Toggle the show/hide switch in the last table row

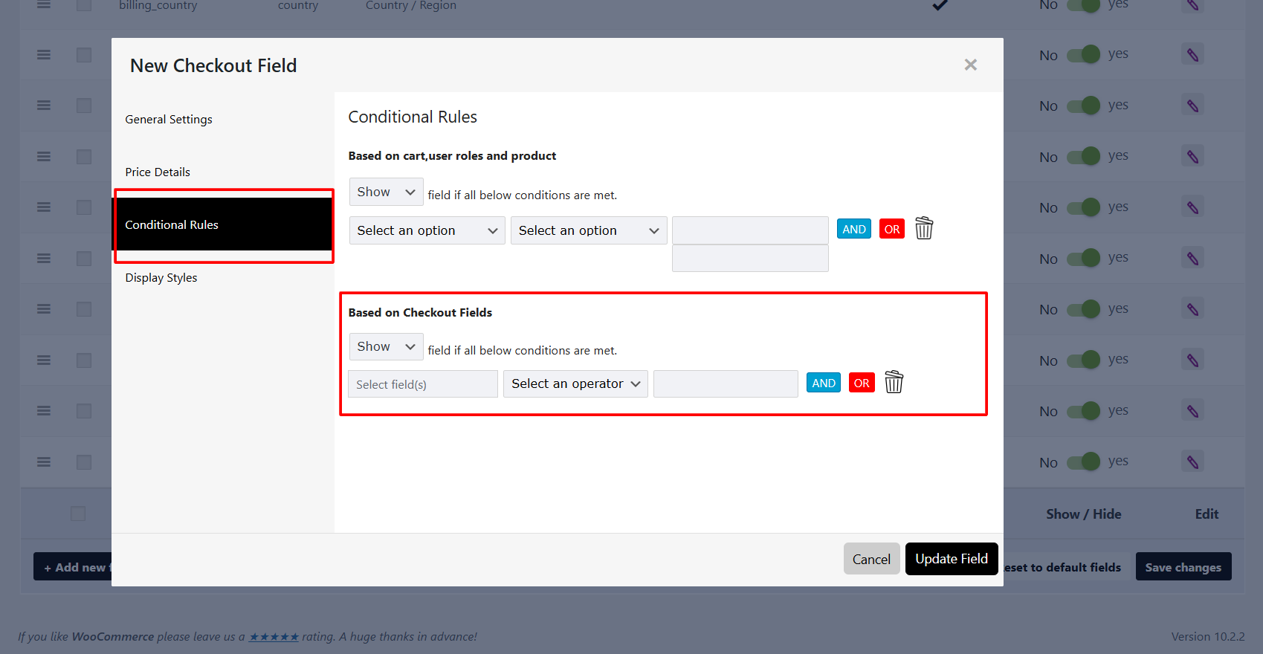[x=1083, y=462]
